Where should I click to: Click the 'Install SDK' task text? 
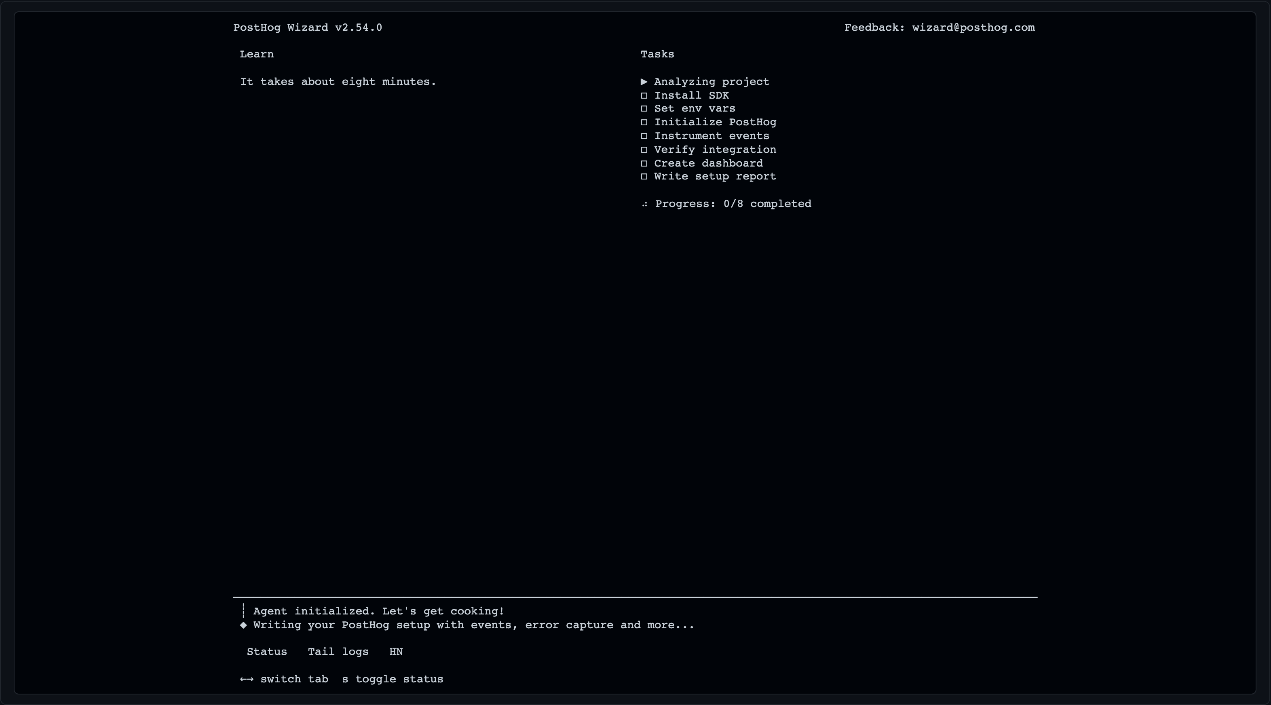click(x=691, y=95)
